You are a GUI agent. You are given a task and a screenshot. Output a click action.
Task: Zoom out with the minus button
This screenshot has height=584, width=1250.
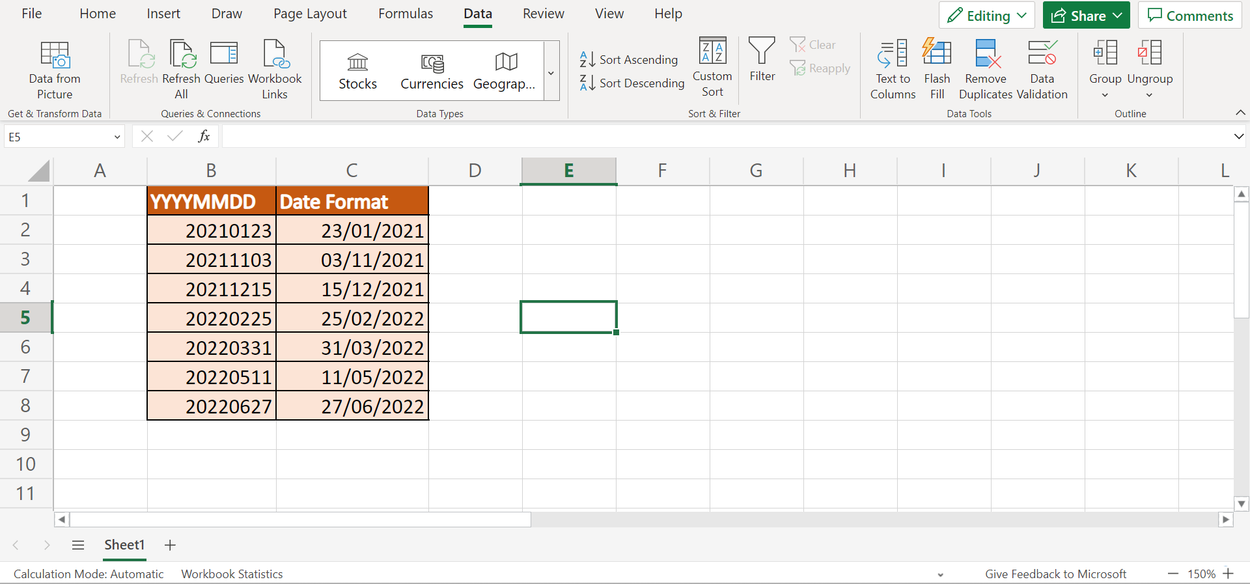coord(1173,574)
